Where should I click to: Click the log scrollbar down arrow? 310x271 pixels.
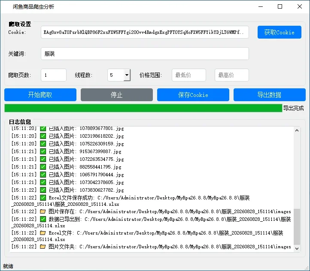point(297,249)
